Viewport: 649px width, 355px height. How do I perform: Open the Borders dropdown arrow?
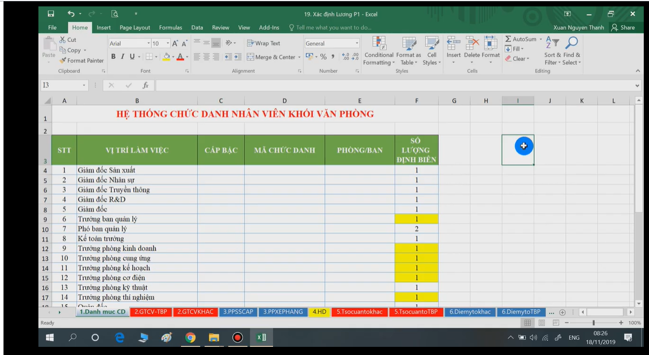tap(156, 57)
